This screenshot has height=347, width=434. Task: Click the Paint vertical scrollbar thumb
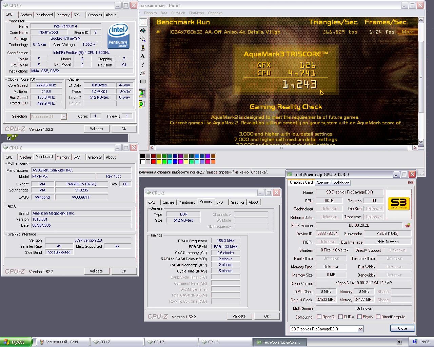[x=421, y=77]
